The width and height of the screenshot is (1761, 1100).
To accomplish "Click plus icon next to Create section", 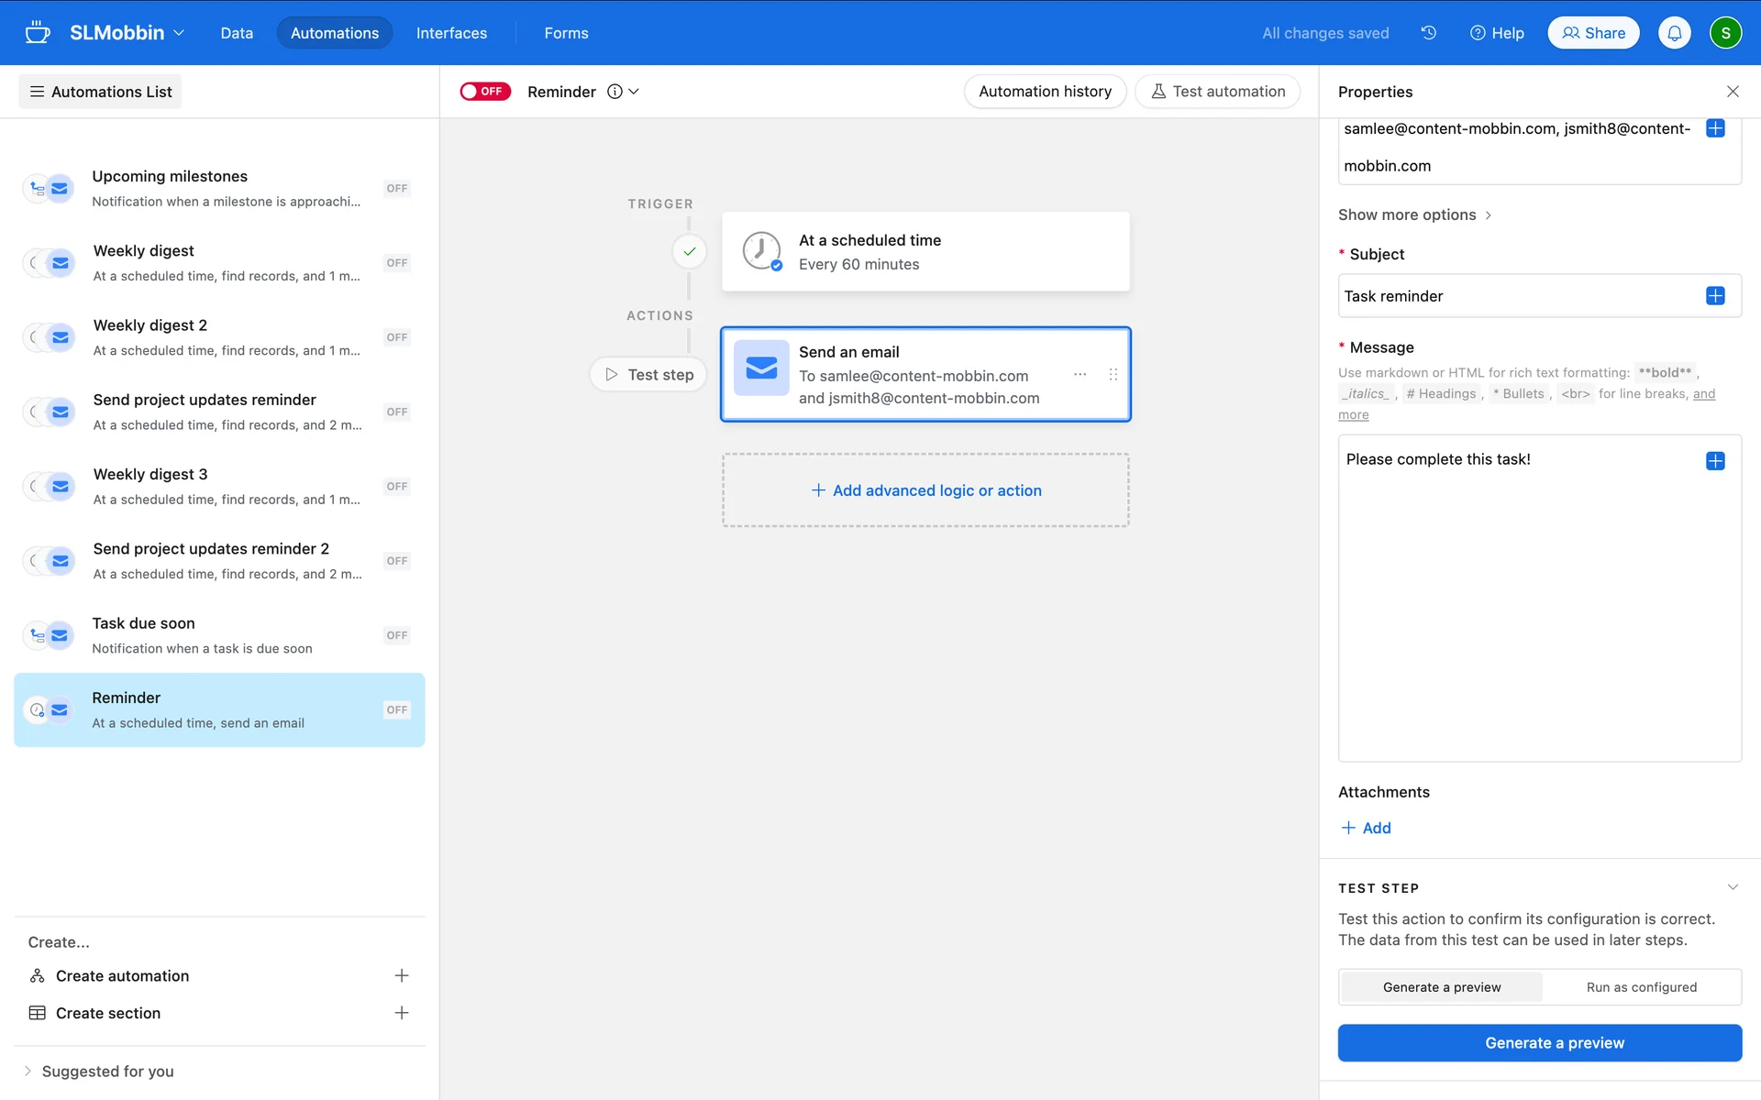I will pos(401,1013).
